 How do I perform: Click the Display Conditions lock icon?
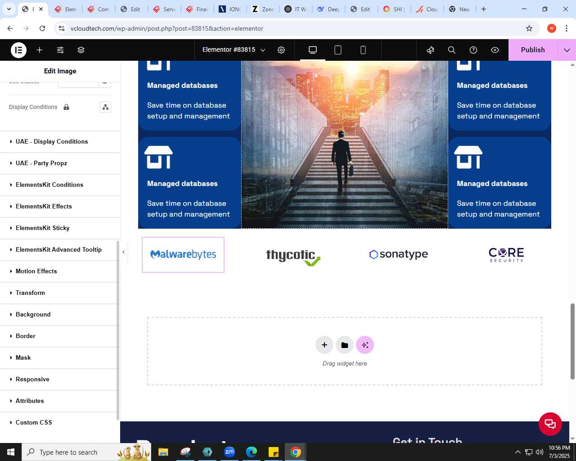tap(66, 107)
